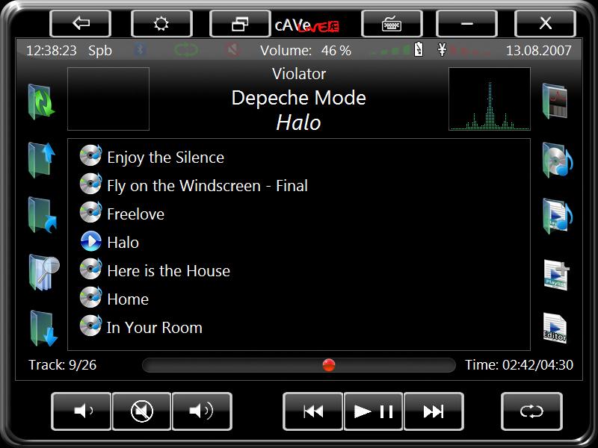Toggle play/pause
598x448 pixels.
pos(373,411)
